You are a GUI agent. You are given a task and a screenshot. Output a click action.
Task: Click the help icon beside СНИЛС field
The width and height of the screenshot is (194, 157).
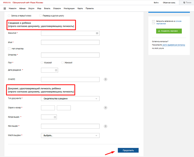click(106, 79)
